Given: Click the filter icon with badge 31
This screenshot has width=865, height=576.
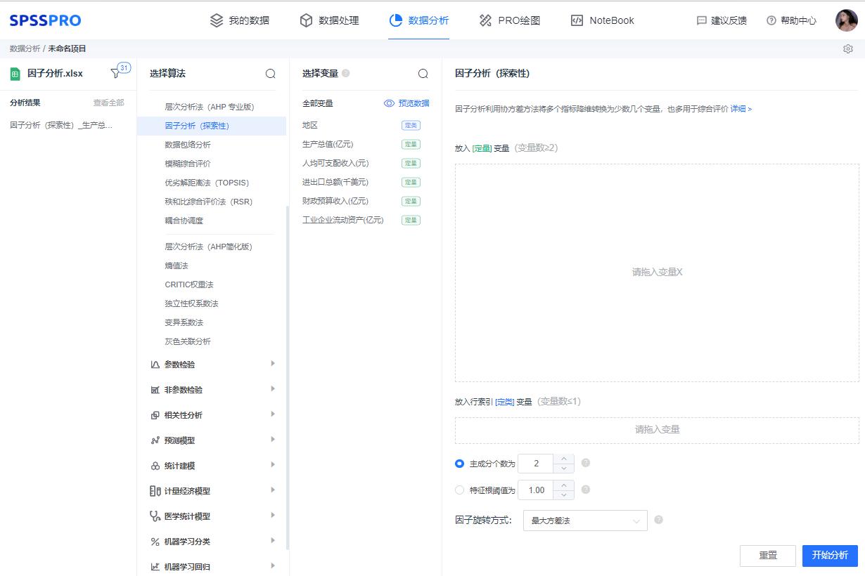Looking at the screenshot, I should tap(116, 73).
